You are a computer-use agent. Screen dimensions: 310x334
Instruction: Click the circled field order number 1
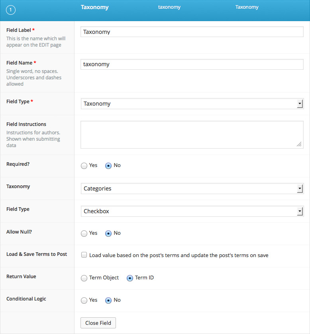click(11, 10)
